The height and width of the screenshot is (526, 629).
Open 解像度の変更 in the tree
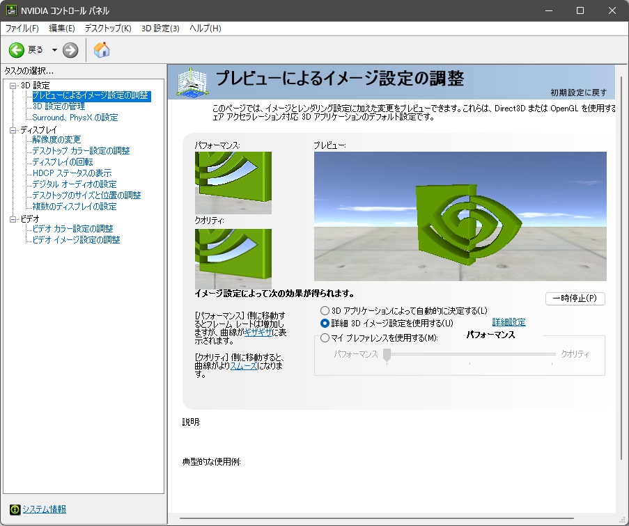[56, 139]
